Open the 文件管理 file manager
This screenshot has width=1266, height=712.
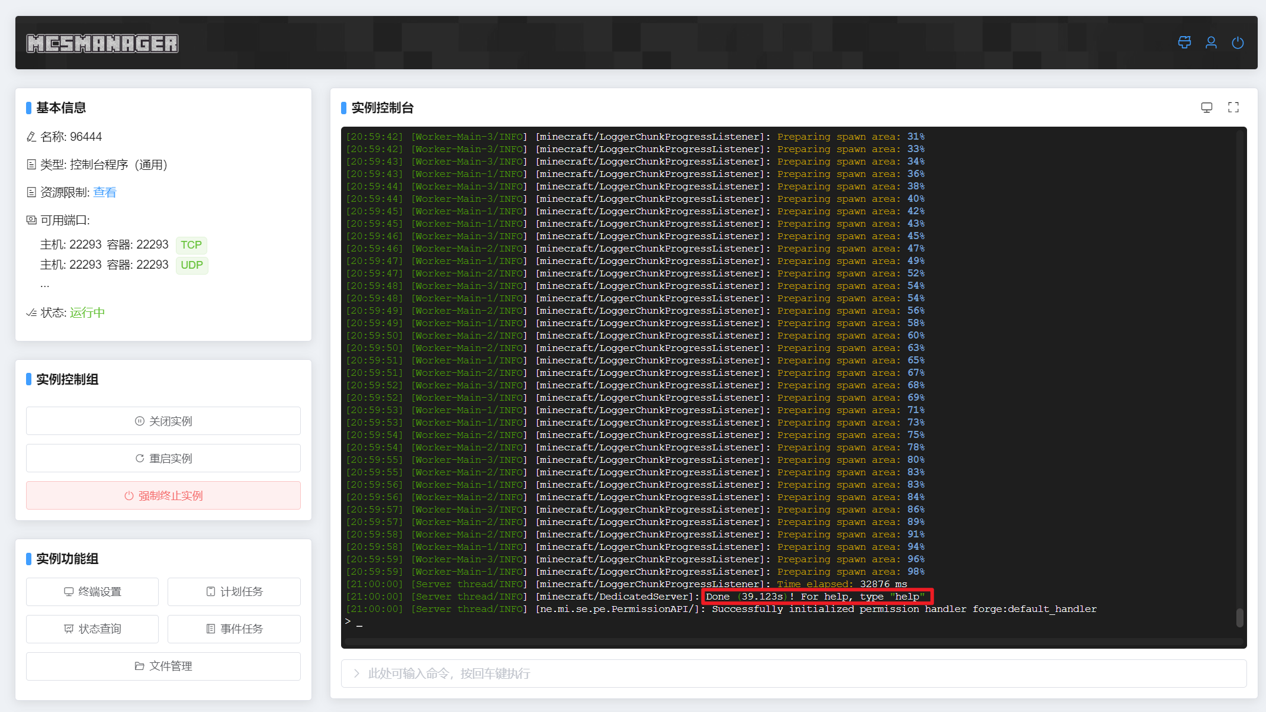pyautogui.click(x=163, y=666)
